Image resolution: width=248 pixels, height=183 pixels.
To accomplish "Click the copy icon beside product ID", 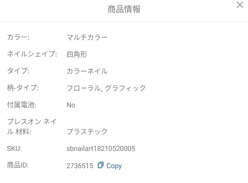I will 101,165.
